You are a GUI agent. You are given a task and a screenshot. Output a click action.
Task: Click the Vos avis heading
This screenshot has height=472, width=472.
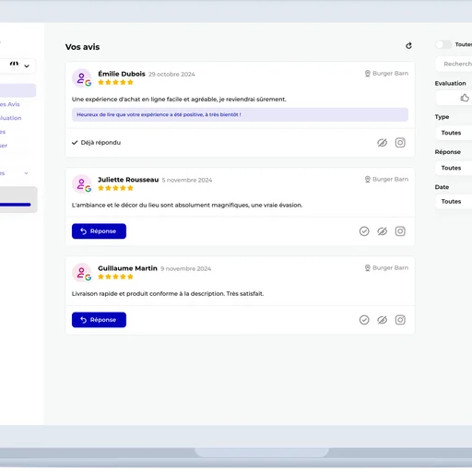pos(82,47)
